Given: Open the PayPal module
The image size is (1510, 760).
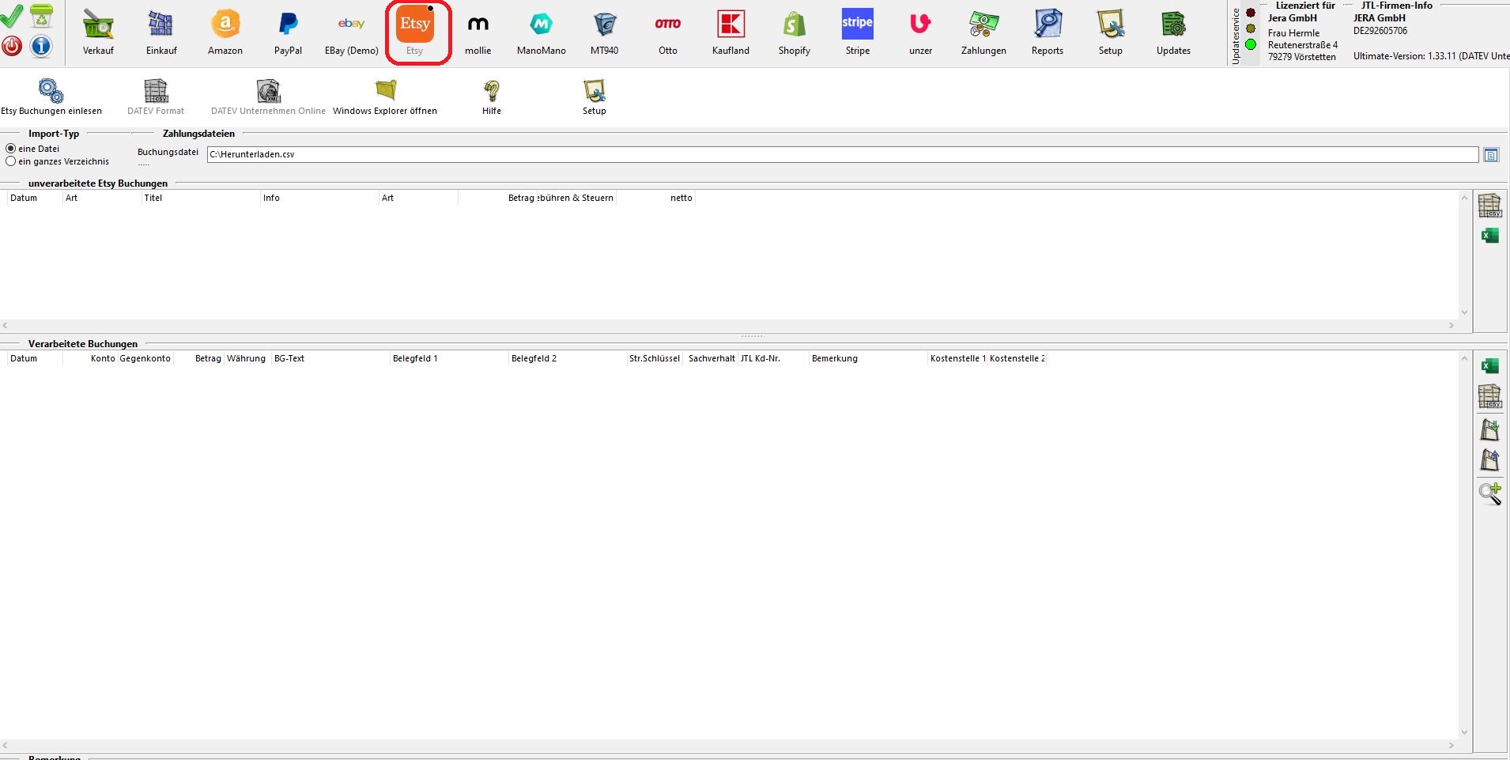Looking at the screenshot, I should pyautogui.click(x=288, y=32).
